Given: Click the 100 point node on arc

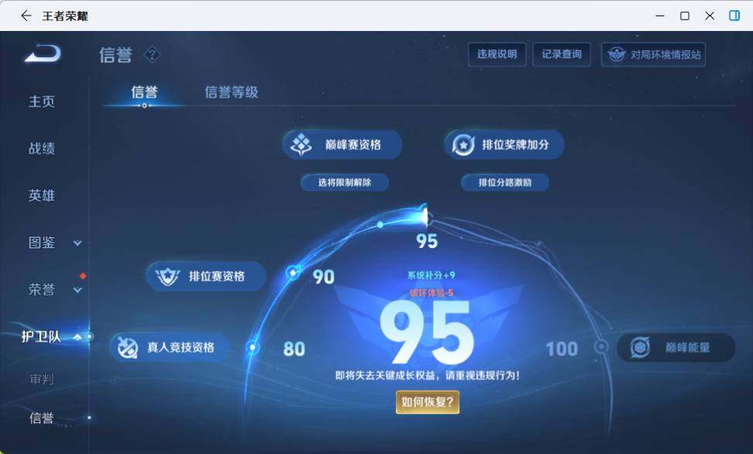Looking at the screenshot, I should click(x=601, y=346).
